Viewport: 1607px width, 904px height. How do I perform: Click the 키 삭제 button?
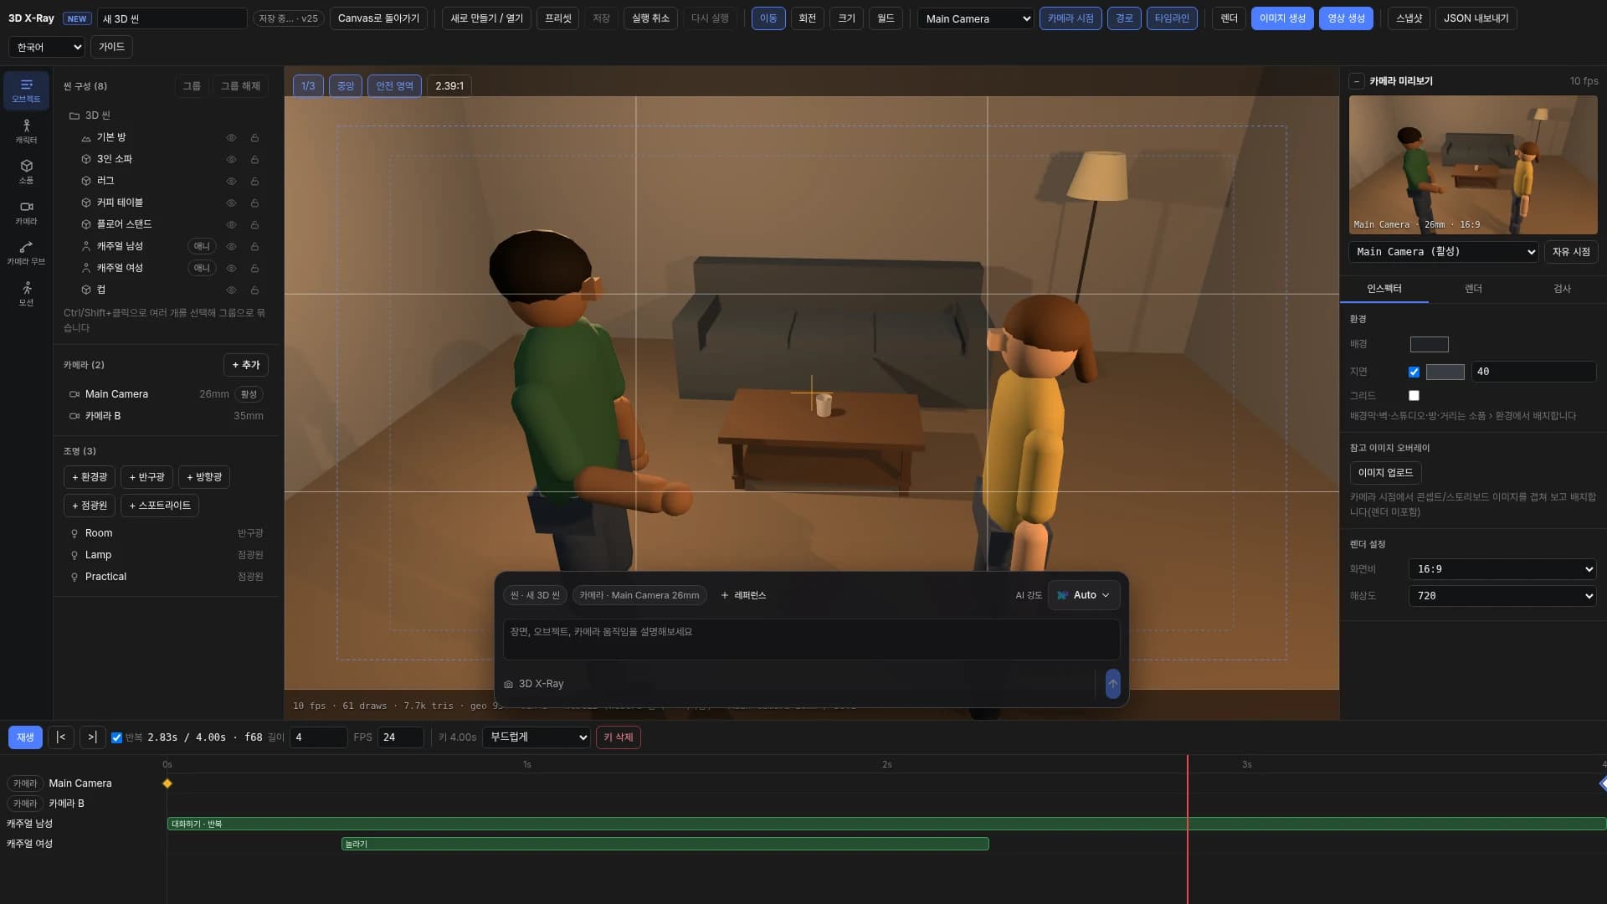click(x=619, y=737)
